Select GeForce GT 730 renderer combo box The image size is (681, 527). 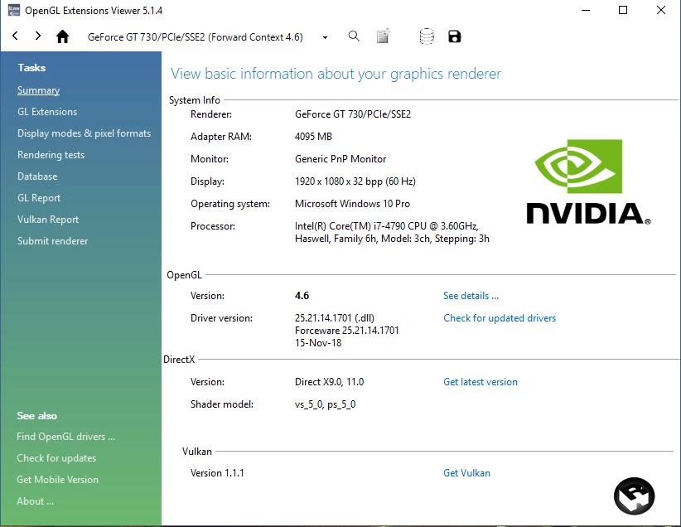(x=207, y=37)
